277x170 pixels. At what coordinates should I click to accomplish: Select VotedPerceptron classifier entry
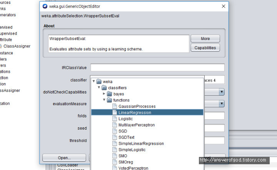(x=133, y=168)
